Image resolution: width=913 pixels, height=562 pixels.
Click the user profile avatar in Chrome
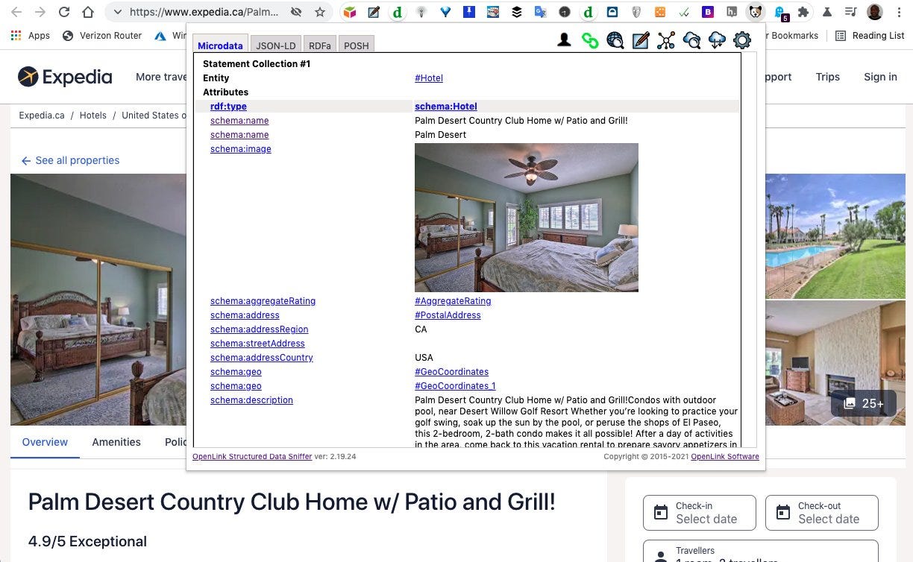[x=875, y=12]
